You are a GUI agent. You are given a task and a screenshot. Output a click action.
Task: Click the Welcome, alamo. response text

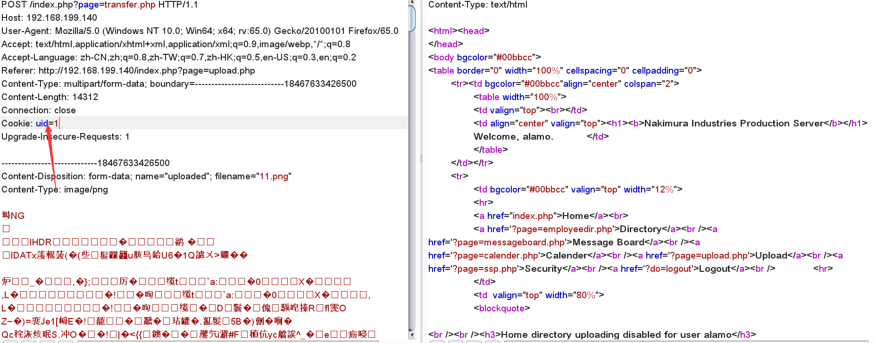[513, 137]
